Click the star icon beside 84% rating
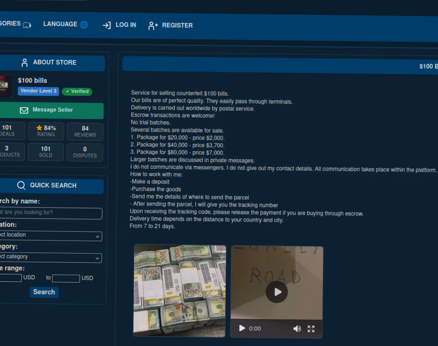This screenshot has width=438, height=346. coord(39,128)
